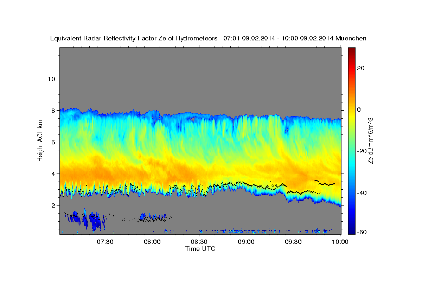Click the 'Height AGL km' axis label

point(40,140)
